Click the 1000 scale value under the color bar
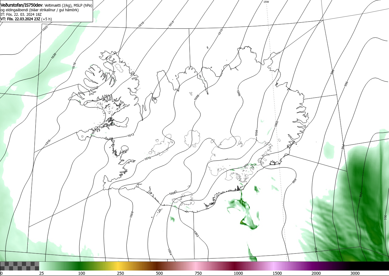389x276 pixels. click(238, 273)
